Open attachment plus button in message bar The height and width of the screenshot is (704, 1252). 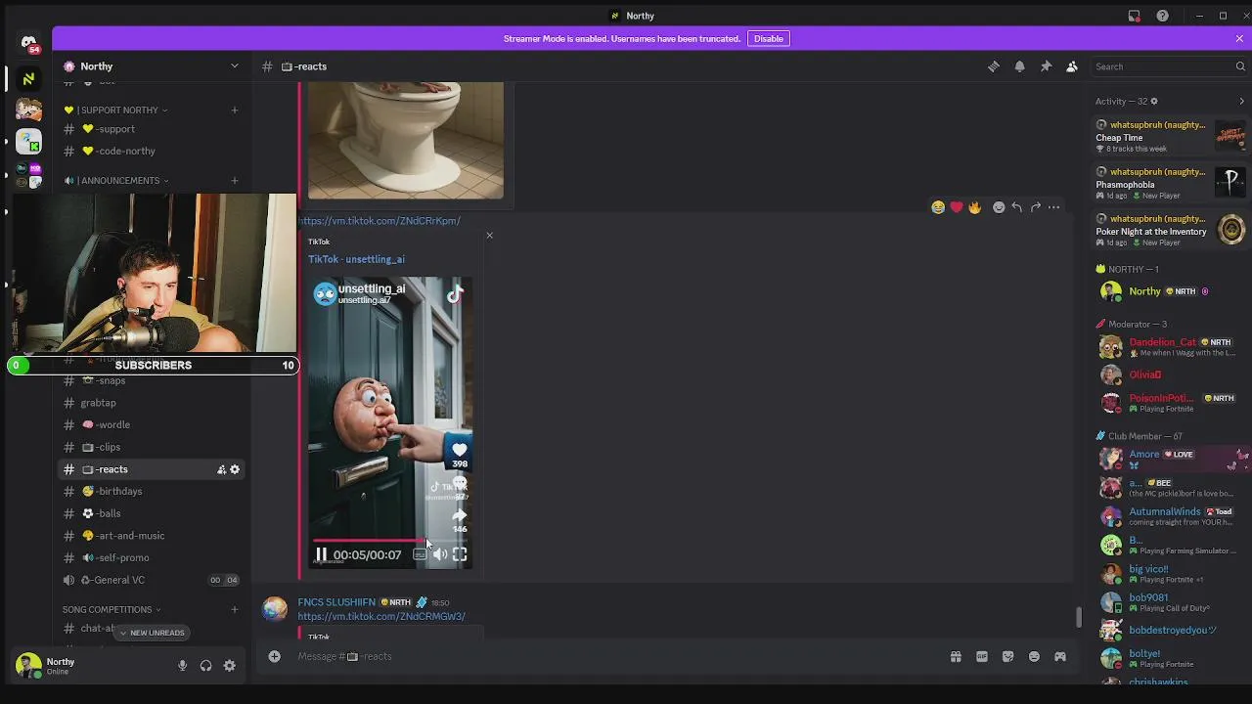pos(274,656)
